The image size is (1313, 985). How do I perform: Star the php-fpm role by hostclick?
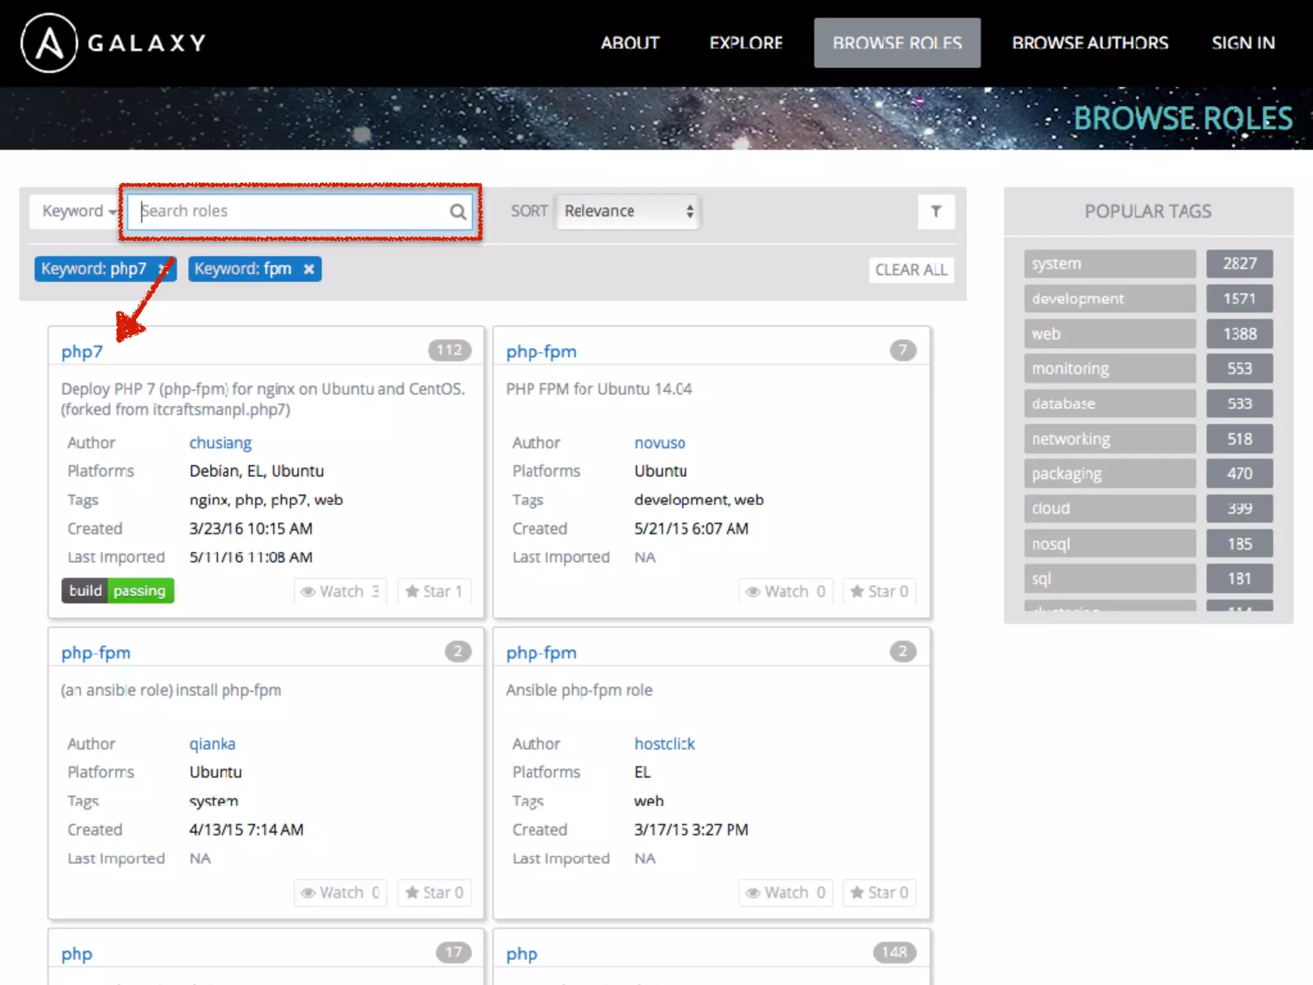879,893
